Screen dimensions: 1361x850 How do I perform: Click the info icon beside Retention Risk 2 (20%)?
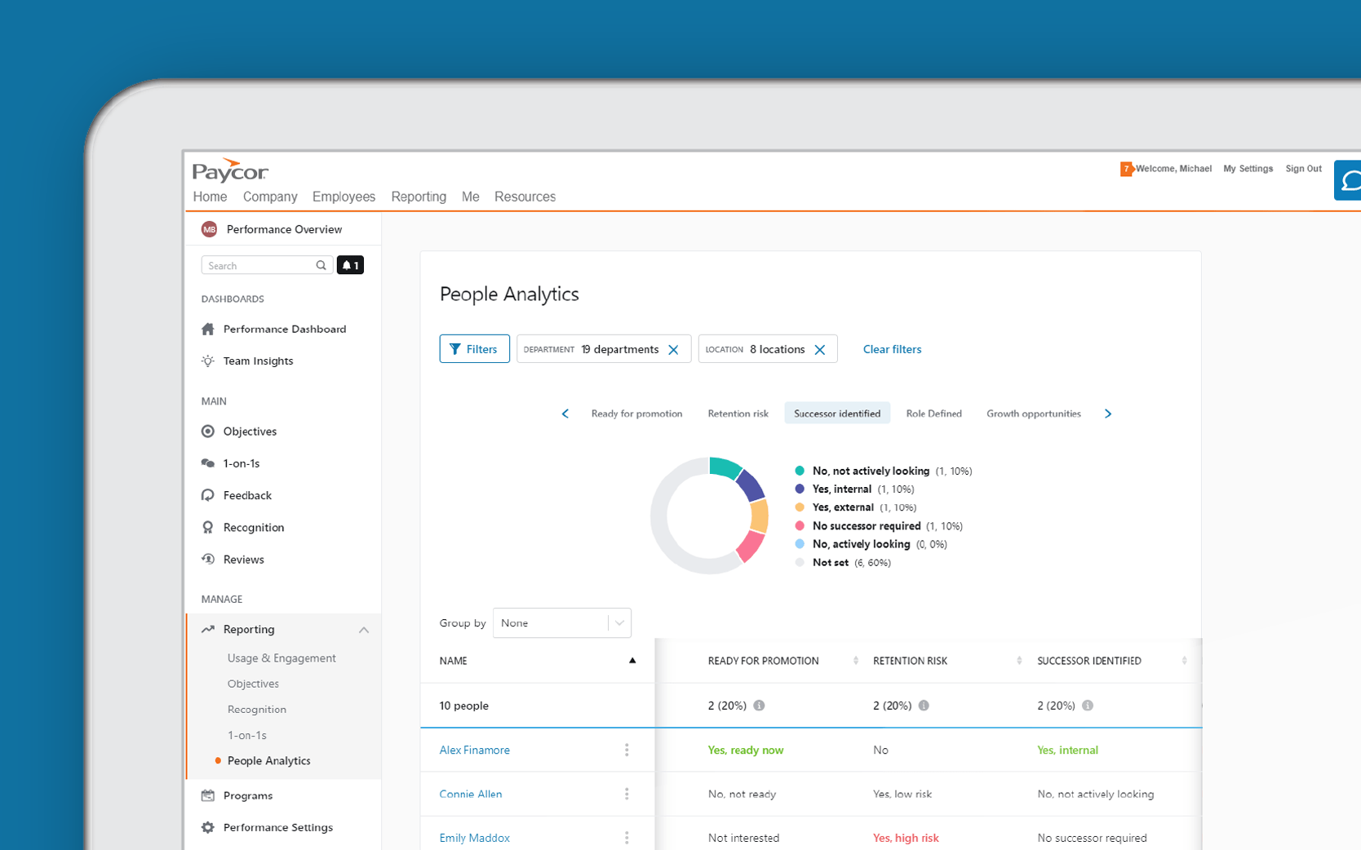pyautogui.click(x=924, y=706)
